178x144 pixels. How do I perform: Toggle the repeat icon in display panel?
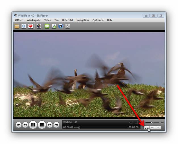tap(131, 122)
